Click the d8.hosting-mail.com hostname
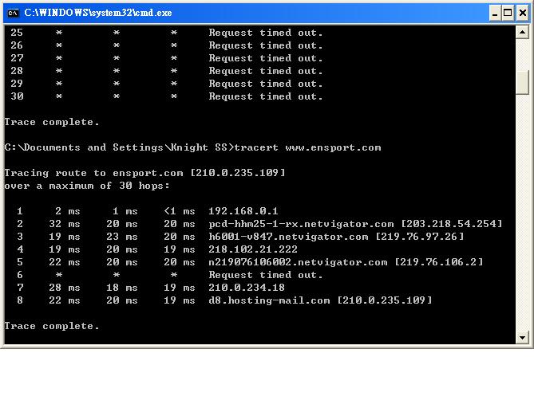 click(269, 300)
